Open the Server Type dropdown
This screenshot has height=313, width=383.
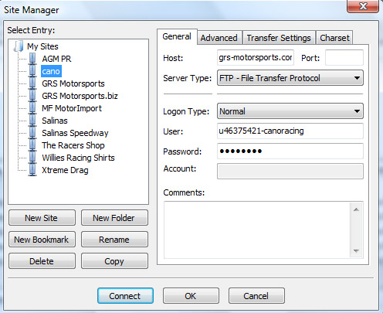[290, 78]
